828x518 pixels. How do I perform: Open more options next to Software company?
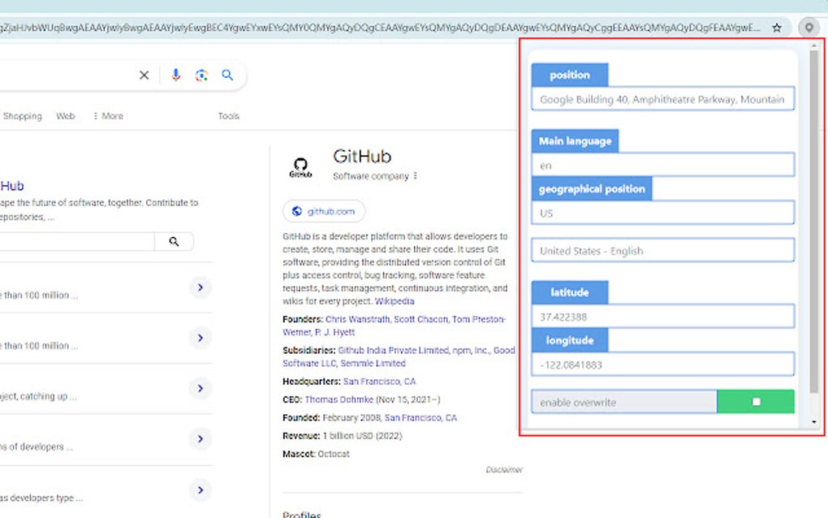click(414, 175)
